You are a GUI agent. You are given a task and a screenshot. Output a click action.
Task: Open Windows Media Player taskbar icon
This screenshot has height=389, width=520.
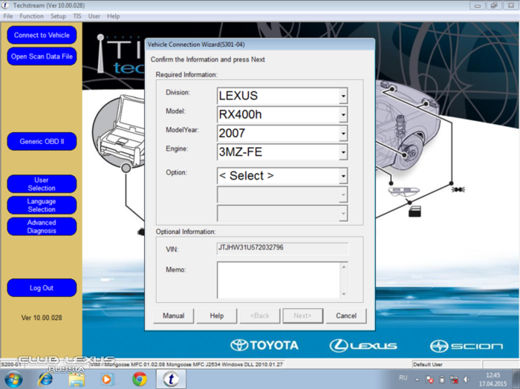coord(107,379)
